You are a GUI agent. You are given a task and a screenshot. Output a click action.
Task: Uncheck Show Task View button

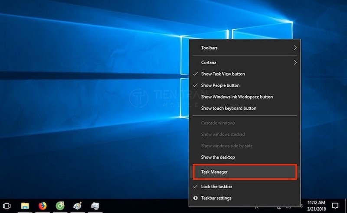pos(223,74)
